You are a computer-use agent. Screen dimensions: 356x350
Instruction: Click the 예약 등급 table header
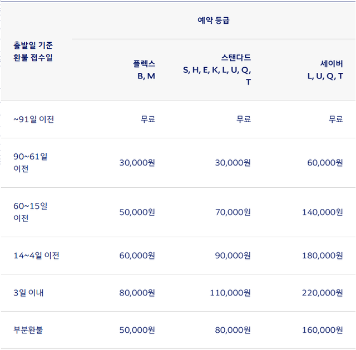pyautogui.click(x=214, y=21)
